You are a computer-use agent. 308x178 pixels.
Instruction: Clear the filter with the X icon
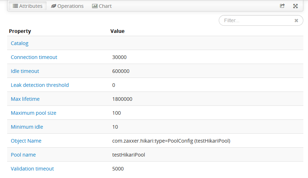tap(296, 21)
